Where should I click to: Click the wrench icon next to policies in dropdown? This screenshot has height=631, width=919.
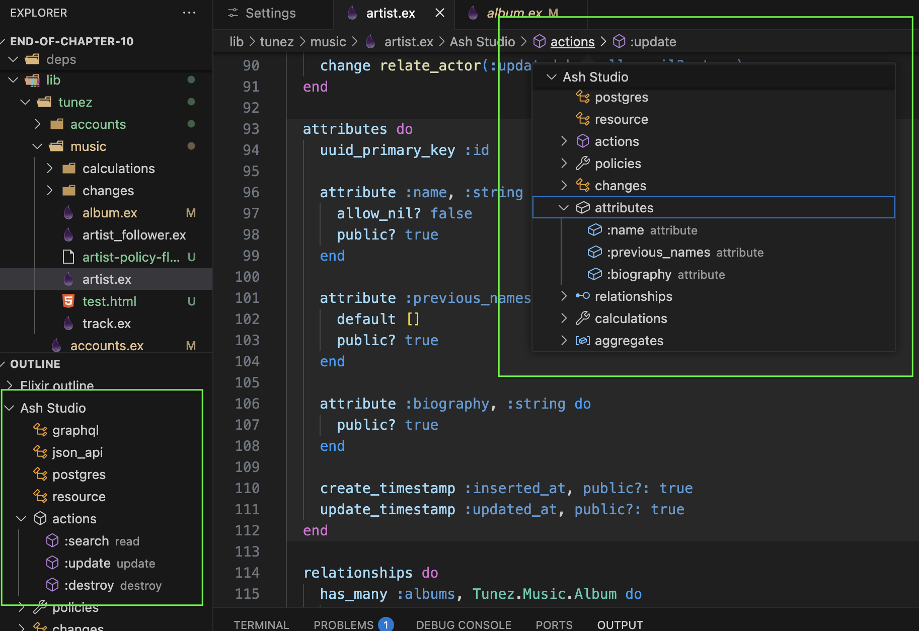pyautogui.click(x=582, y=164)
